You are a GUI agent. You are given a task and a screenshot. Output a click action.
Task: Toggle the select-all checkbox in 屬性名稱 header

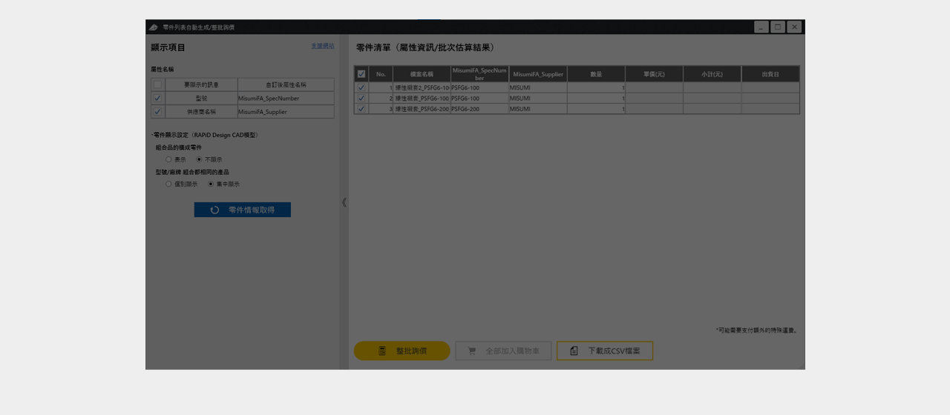pyautogui.click(x=157, y=84)
